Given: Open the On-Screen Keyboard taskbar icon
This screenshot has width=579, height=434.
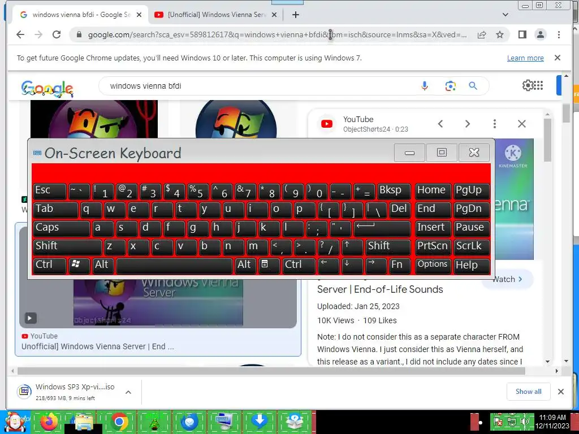Looking at the screenshot, I should click(x=224, y=422).
